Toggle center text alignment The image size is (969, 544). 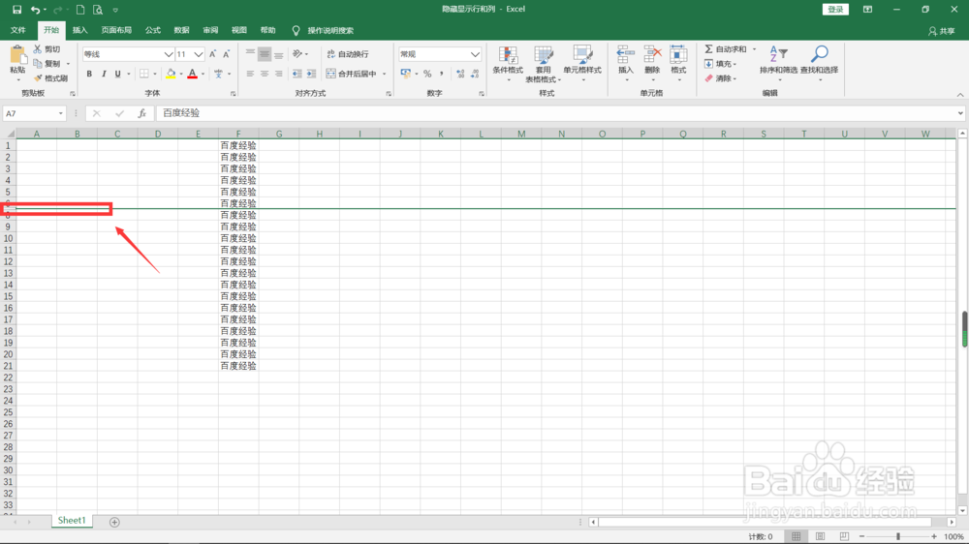(x=265, y=74)
